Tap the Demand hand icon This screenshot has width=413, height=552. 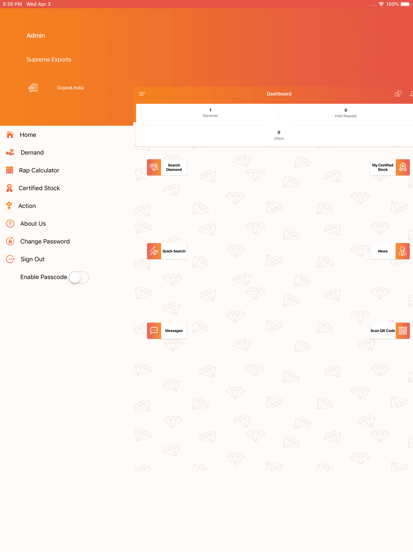tap(10, 152)
